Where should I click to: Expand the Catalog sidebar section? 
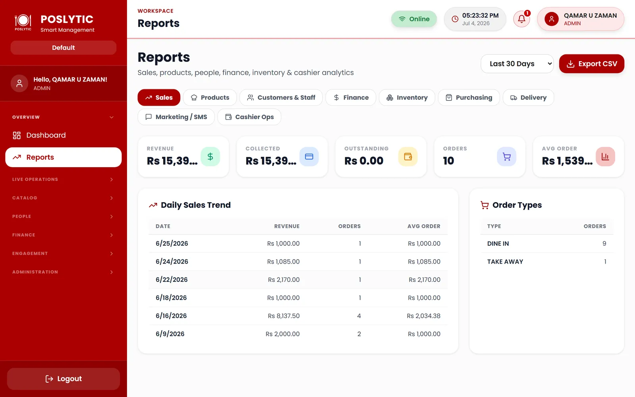click(63, 198)
